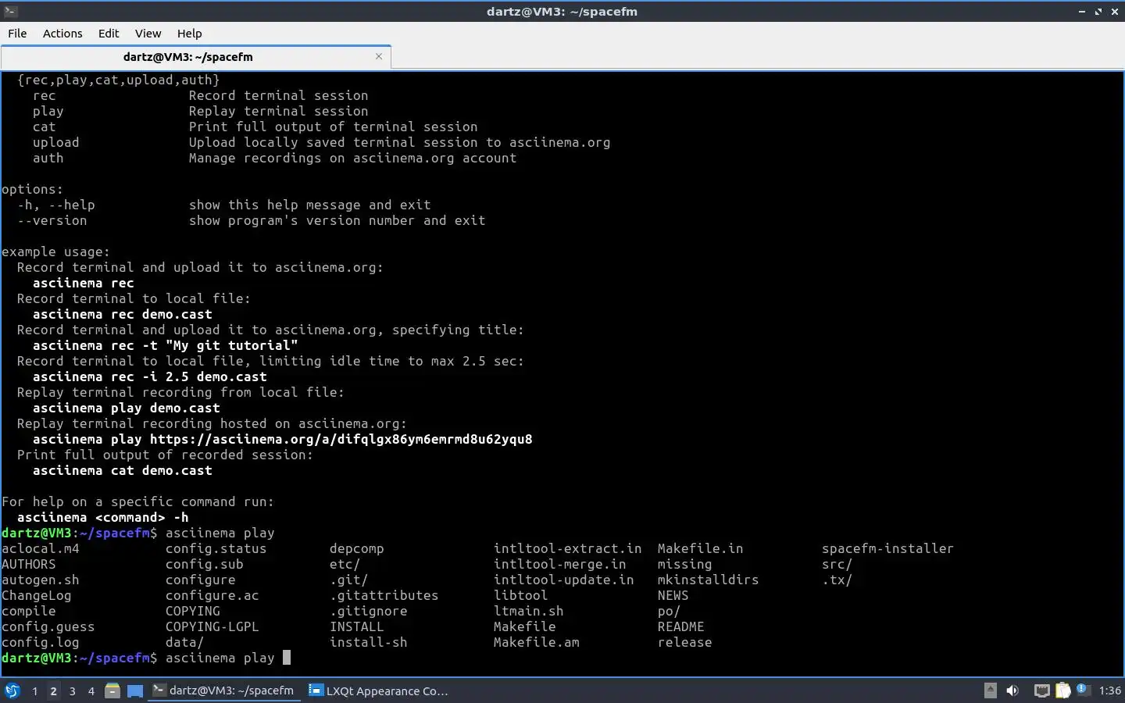Click file name spacefm-installer
The width and height of the screenshot is (1125, 703).
[888, 548]
